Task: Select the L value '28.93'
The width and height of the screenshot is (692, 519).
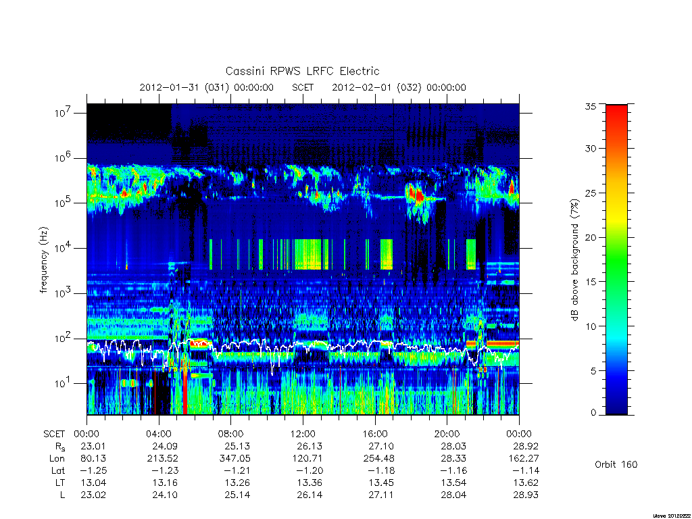Action: pyautogui.click(x=525, y=495)
